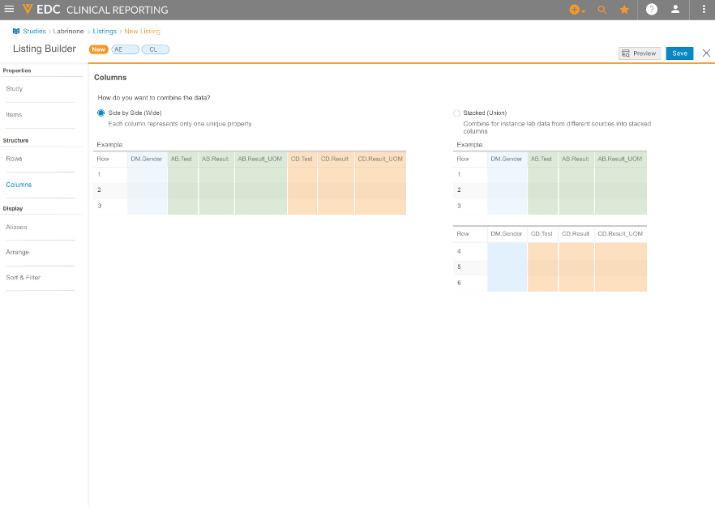The image size is (715, 507).
Task: Follow the Studies breadcrumb link
Action: (x=34, y=32)
